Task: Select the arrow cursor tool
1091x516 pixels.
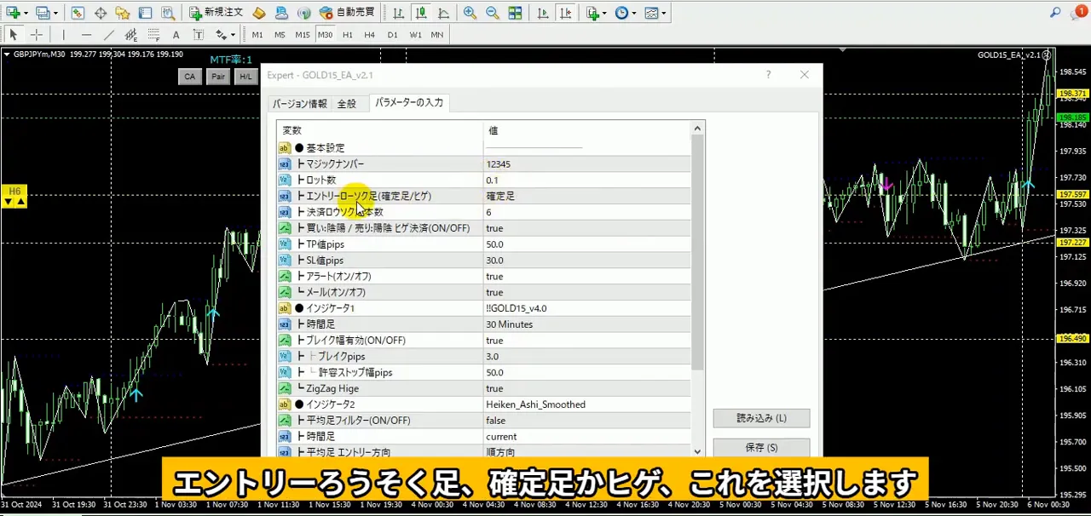Action: pos(13,35)
